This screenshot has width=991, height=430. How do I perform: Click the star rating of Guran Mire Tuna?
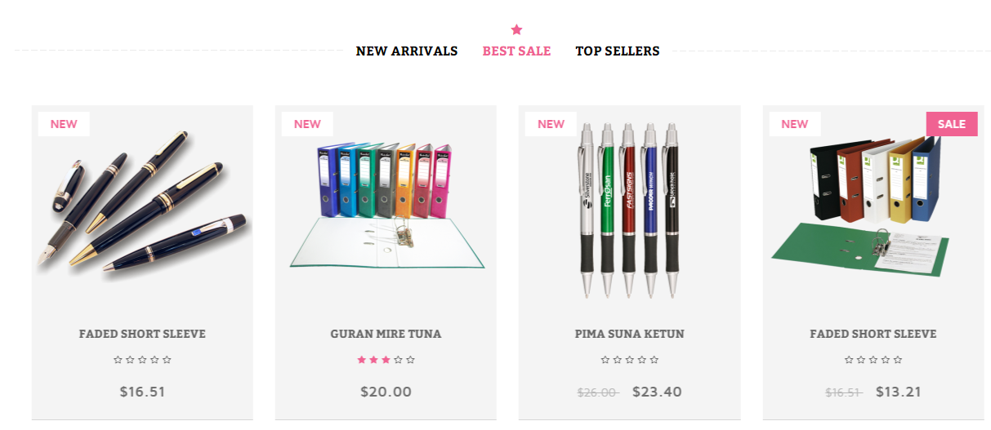pyautogui.click(x=386, y=360)
